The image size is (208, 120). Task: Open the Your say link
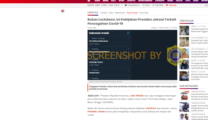pyautogui.click(x=172, y=5)
